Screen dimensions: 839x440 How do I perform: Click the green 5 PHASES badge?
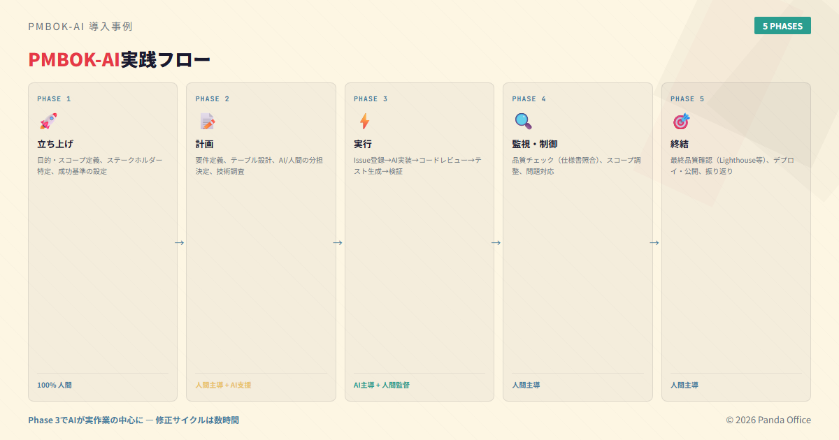(x=782, y=26)
